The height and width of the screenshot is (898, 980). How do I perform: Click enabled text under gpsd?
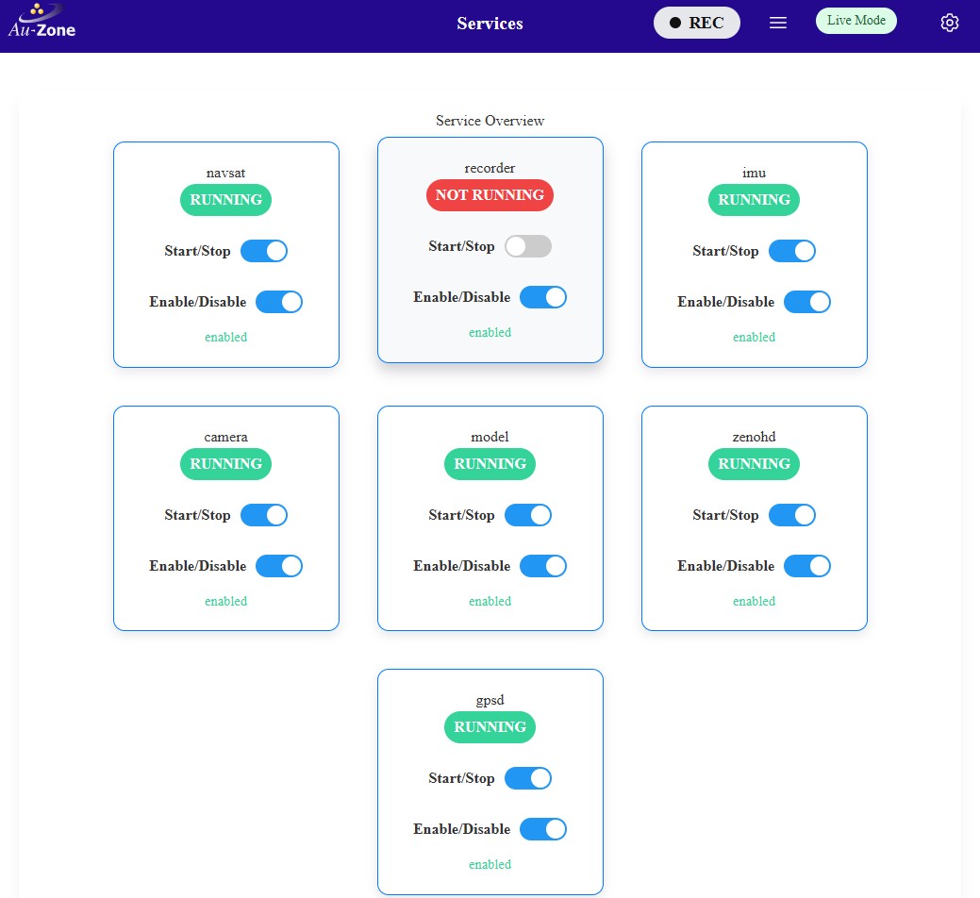490,865
